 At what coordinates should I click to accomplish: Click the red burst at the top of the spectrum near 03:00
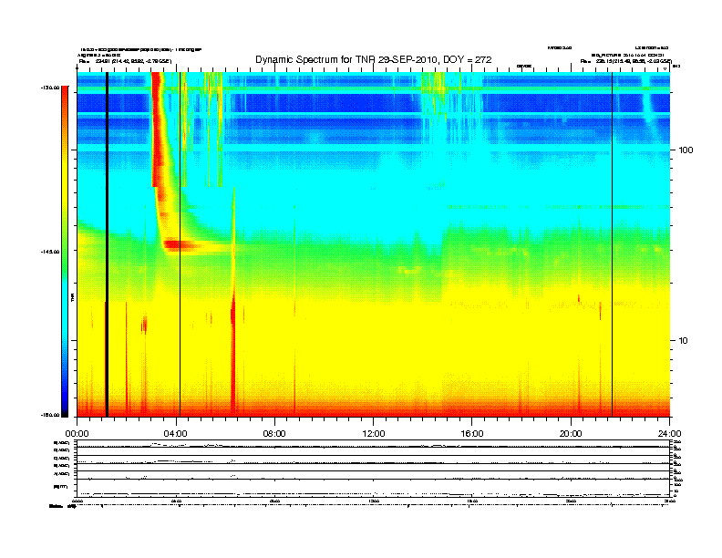158,129
